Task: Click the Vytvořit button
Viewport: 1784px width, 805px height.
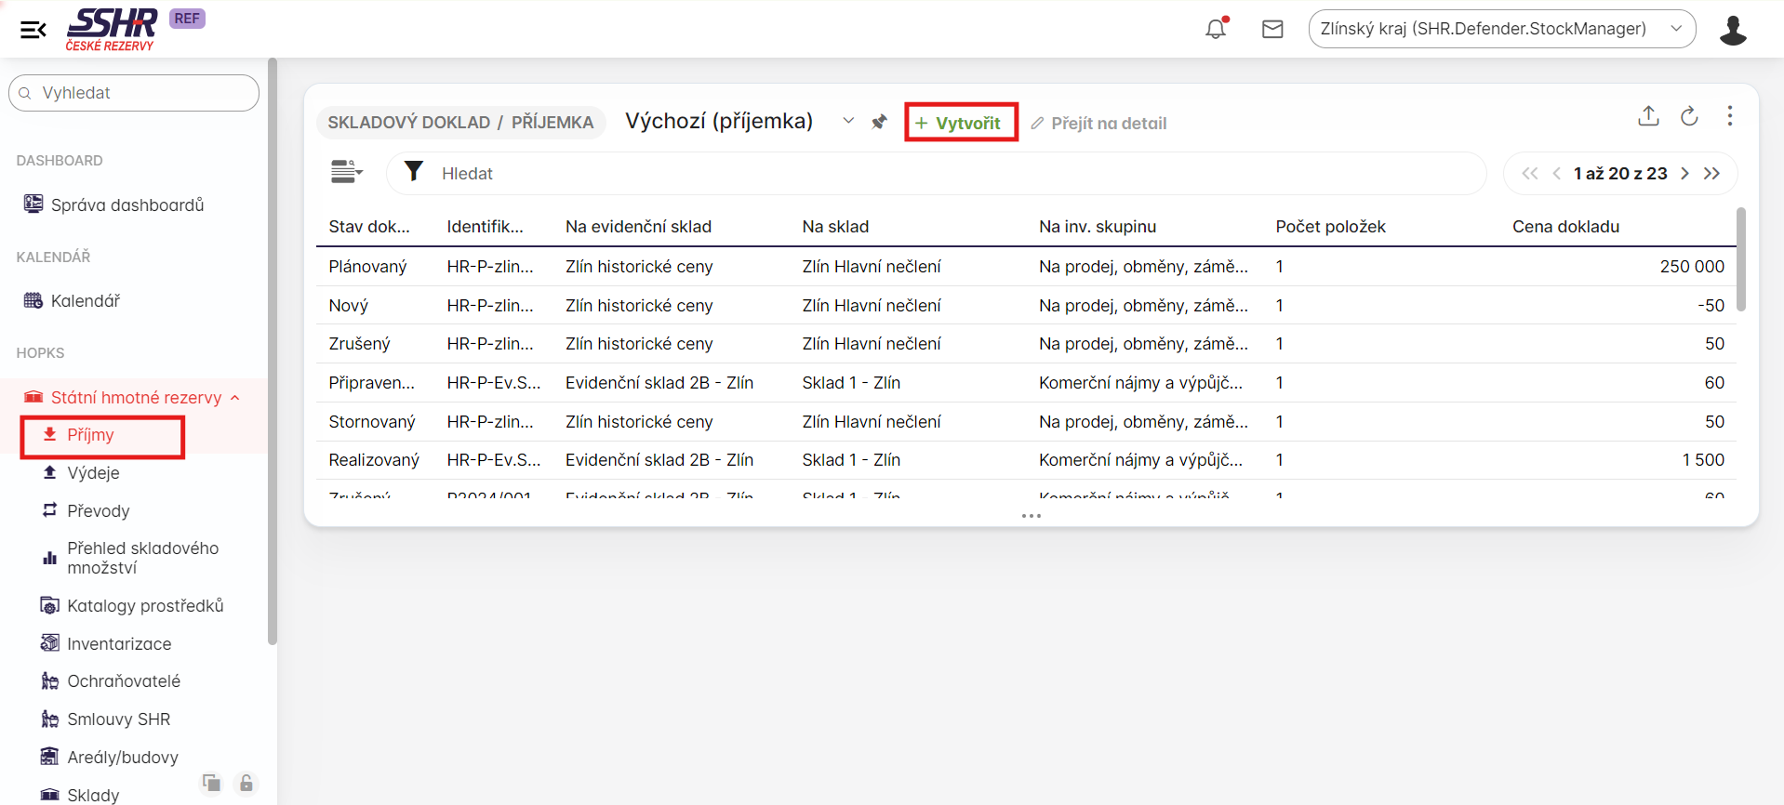Action: (x=960, y=123)
